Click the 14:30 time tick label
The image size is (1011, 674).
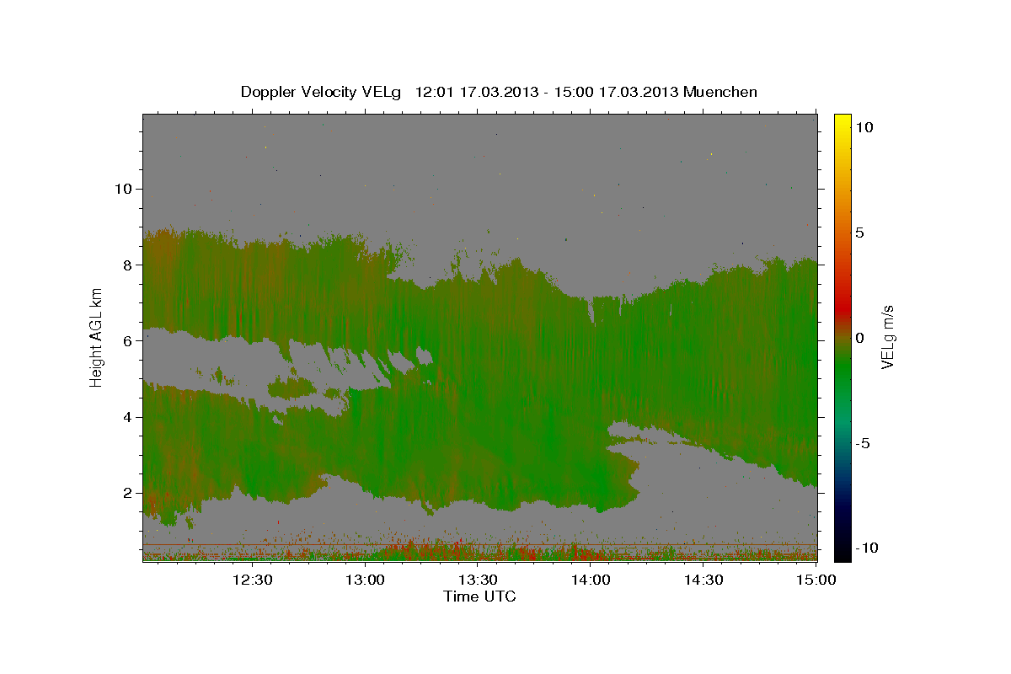tap(703, 580)
